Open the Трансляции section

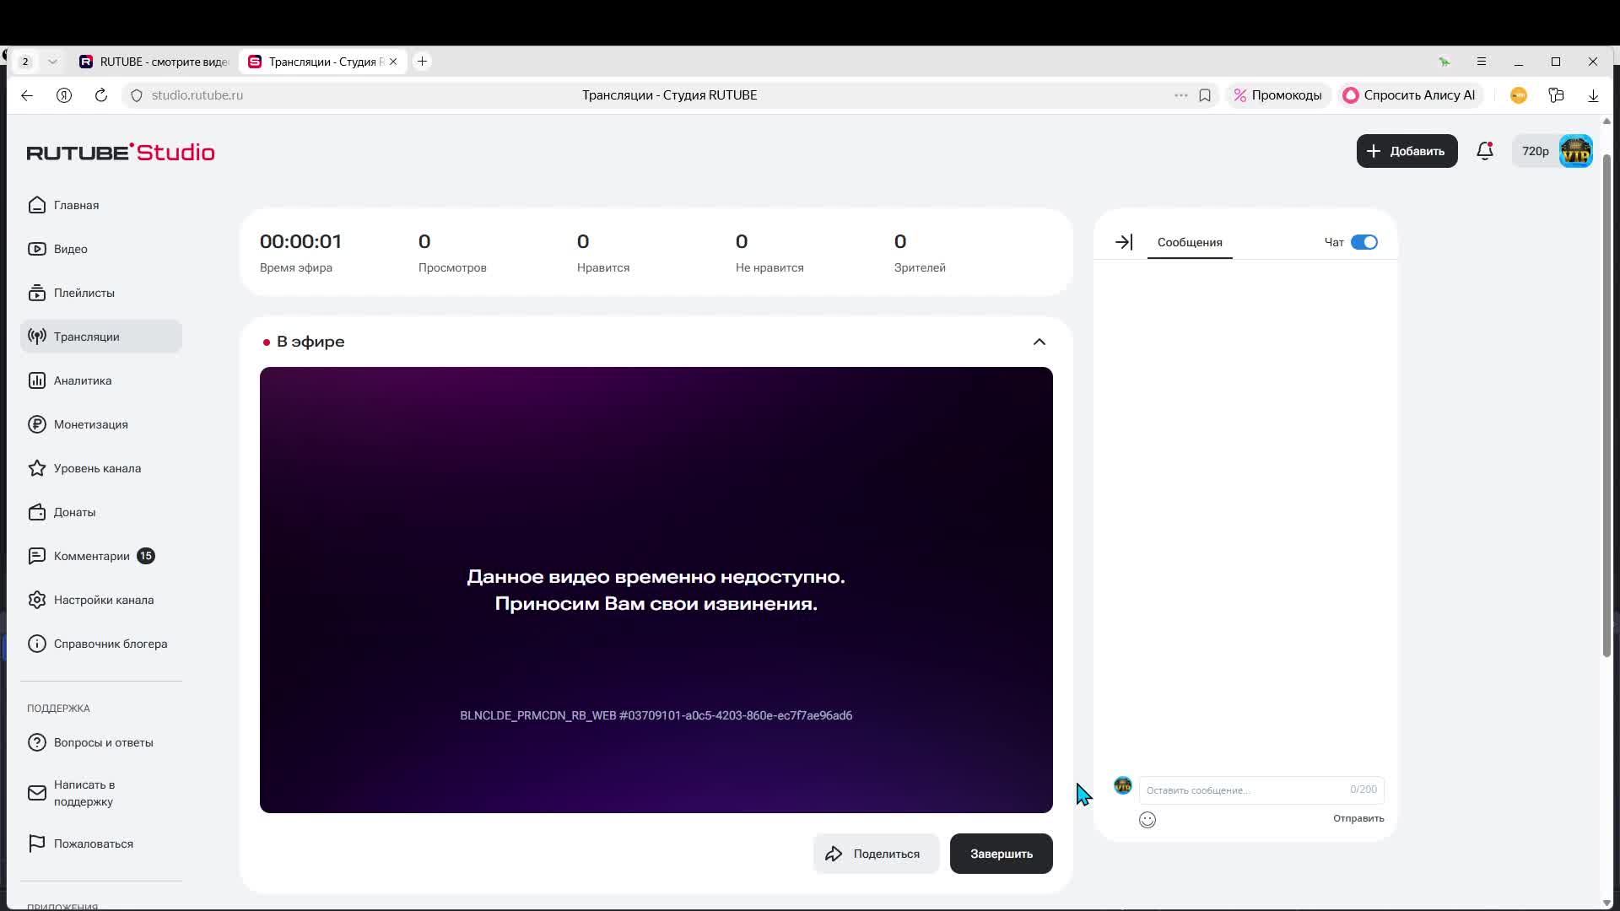point(100,337)
